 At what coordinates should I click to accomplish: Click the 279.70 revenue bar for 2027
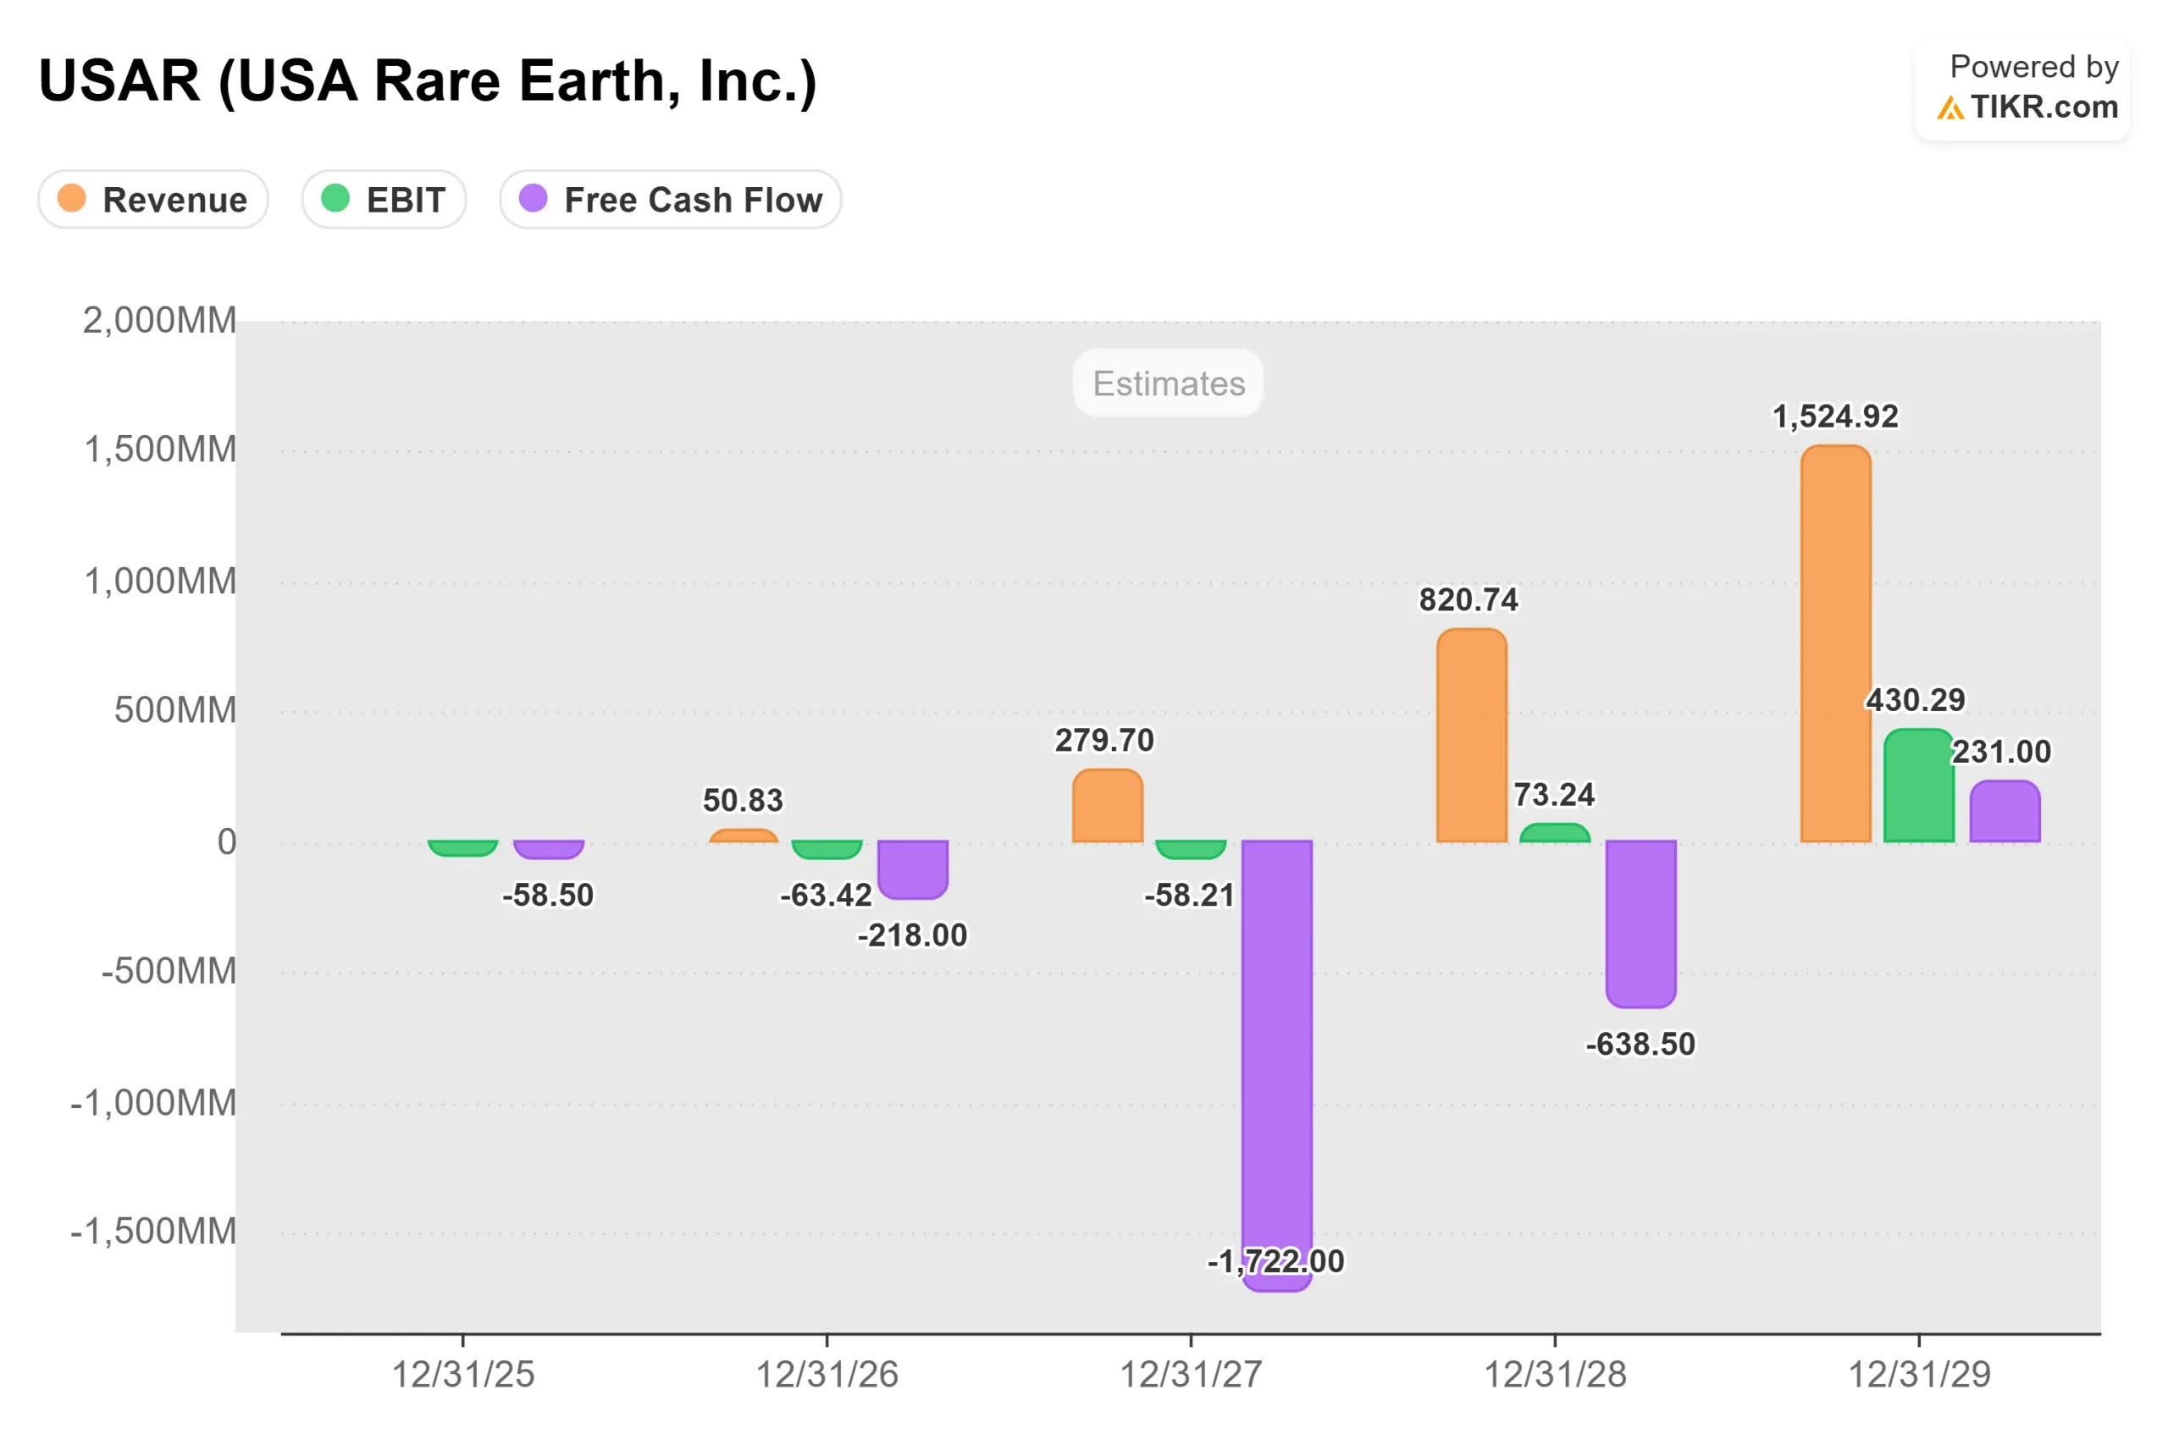(1107, 805)
